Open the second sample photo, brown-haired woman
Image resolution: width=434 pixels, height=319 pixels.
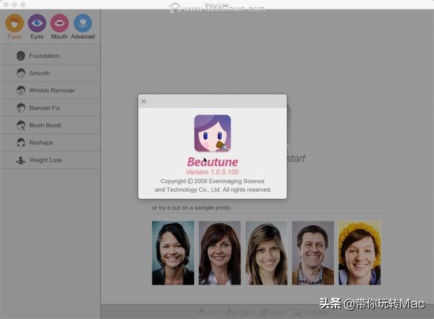click(220, 253)
